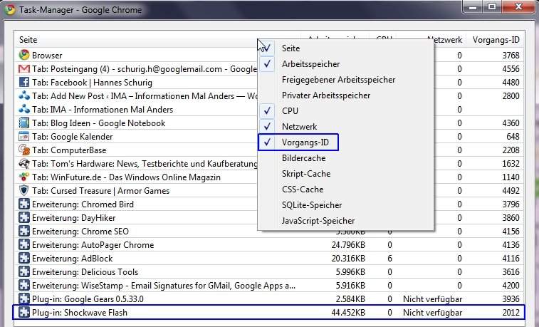Select Erweiterung: AdBlock row text
The width and height of the screenshot is (539, 327).
[72, 258]
